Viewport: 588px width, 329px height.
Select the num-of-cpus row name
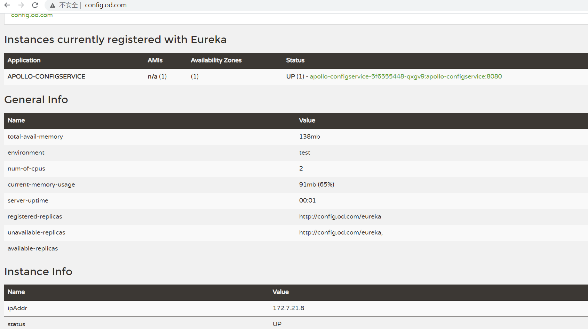pyautogui.click(x=26, y=168)
